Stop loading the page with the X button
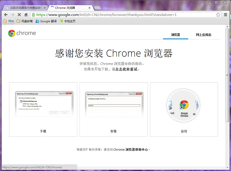The width and height of the screenshot is (231, 171). [19, 15]
